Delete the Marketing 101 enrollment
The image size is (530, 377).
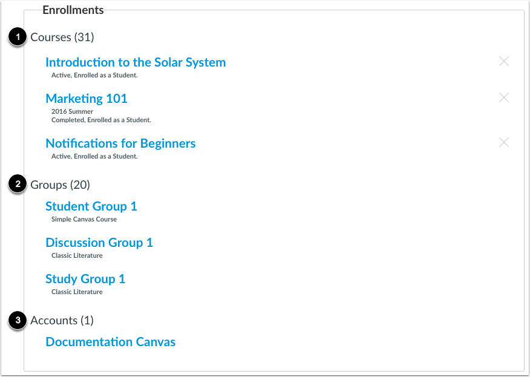tap(504, 97)
